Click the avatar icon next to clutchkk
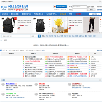102x102 pixels. pyautogui.click(x=90, y=59)
